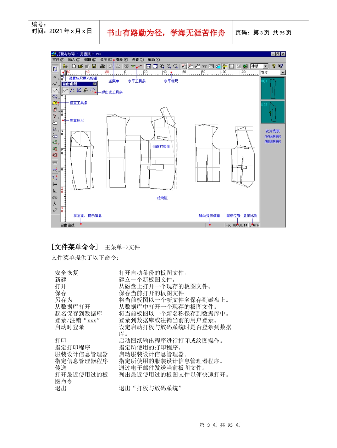This screenshot has width=337, height=448.
Task: Open the 设置(O) menu
Action: 138,60
